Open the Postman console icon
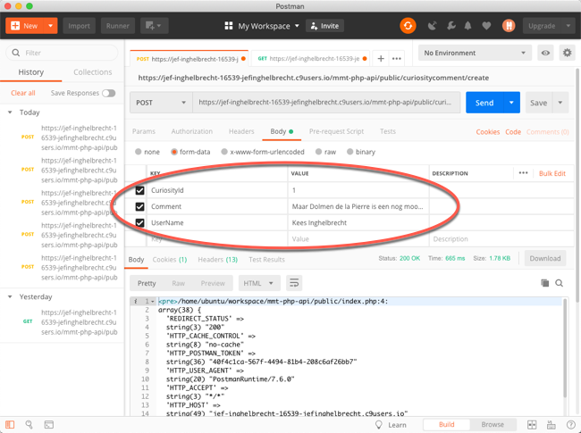The image size is (581, 433). pyautogui.click(x=49, y=424)
